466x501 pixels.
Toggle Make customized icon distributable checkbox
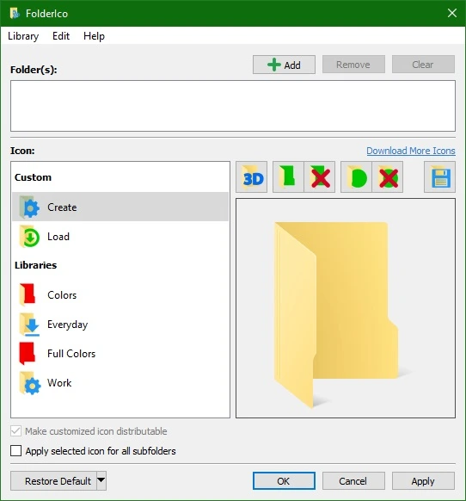[x=16, y=431]
